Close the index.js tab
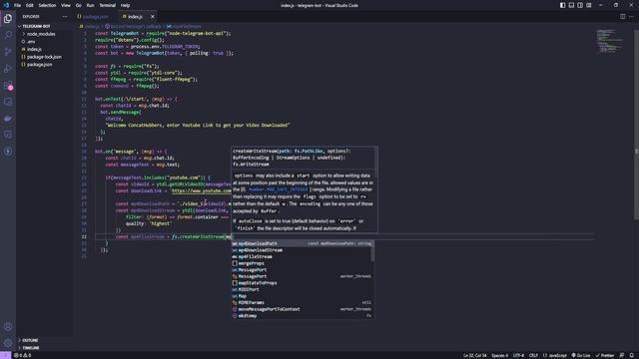This screenshot has width=639, height=359. click(x=153, y=17)
